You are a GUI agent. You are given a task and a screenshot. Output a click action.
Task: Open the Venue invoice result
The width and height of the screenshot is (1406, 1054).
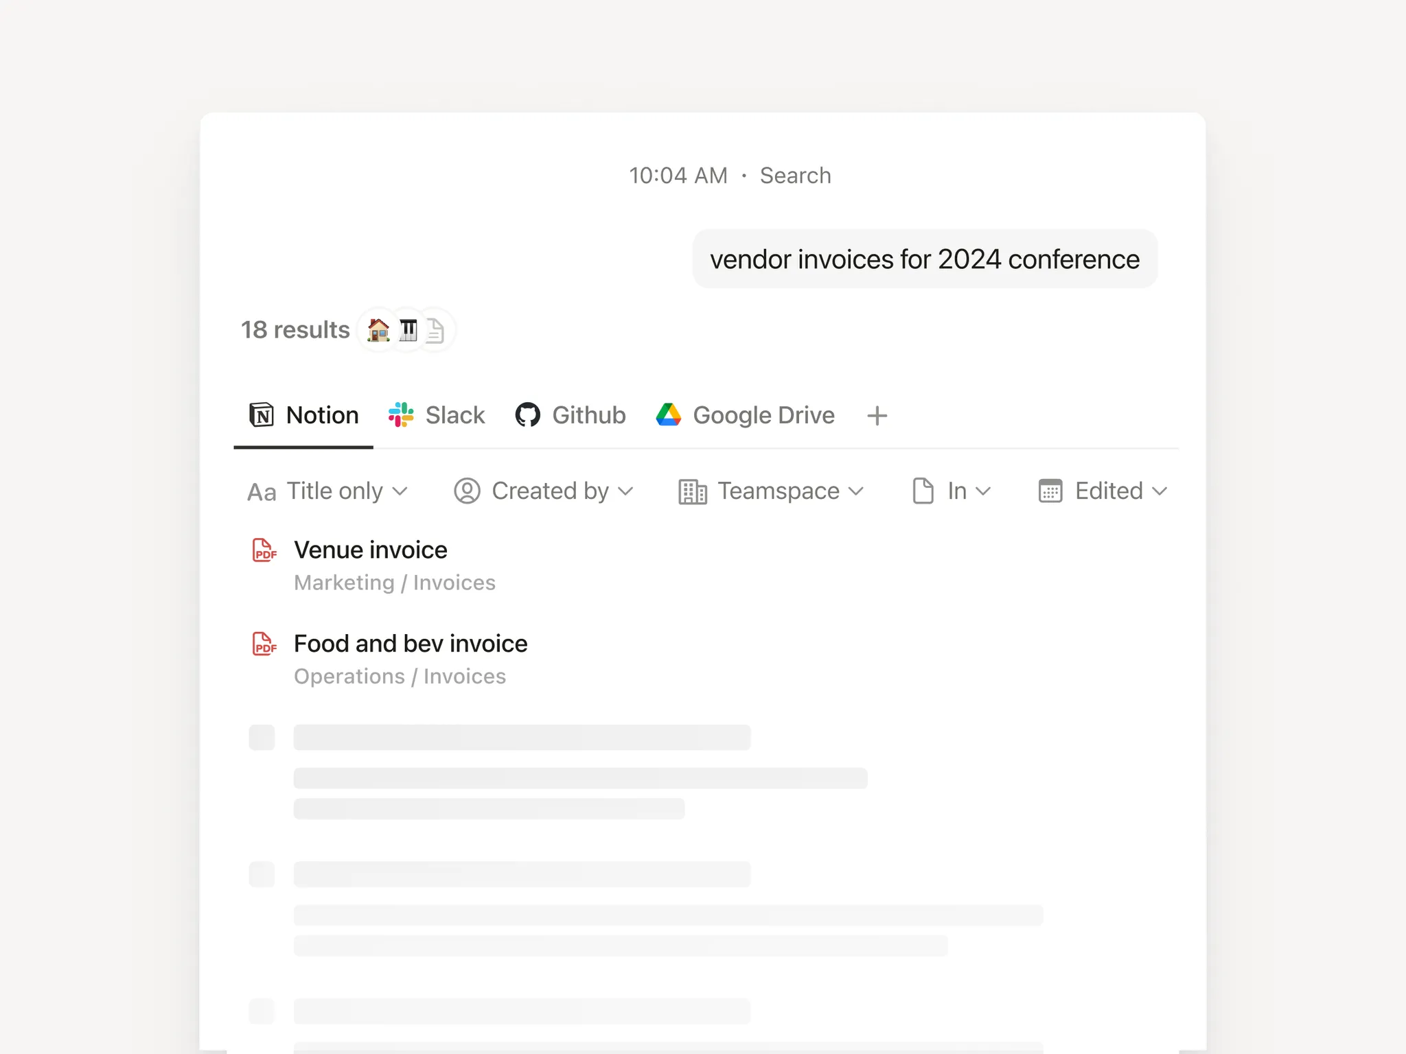click(371, 550)
